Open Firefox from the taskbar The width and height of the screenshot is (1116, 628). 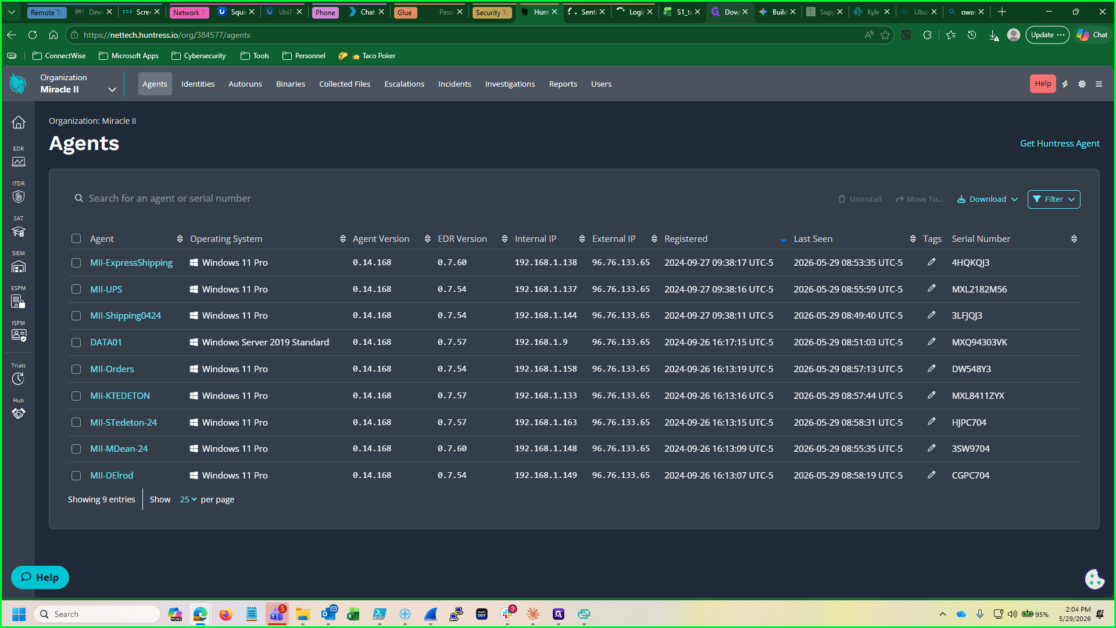226,614
